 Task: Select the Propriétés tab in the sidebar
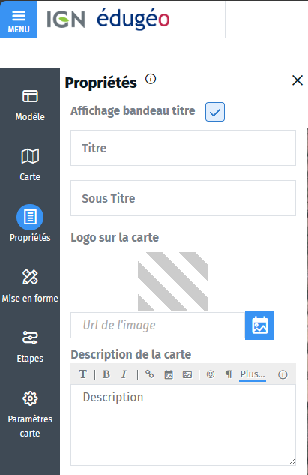click(30, 224)
